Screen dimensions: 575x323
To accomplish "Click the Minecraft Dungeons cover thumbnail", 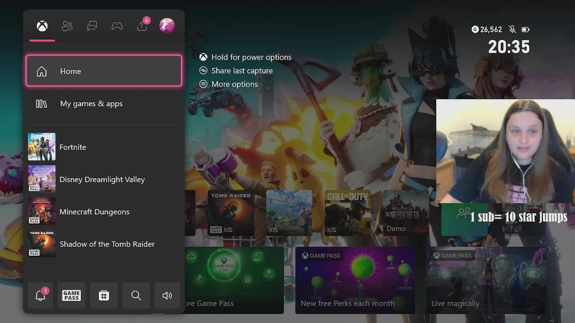I will [x=42, y=211].
